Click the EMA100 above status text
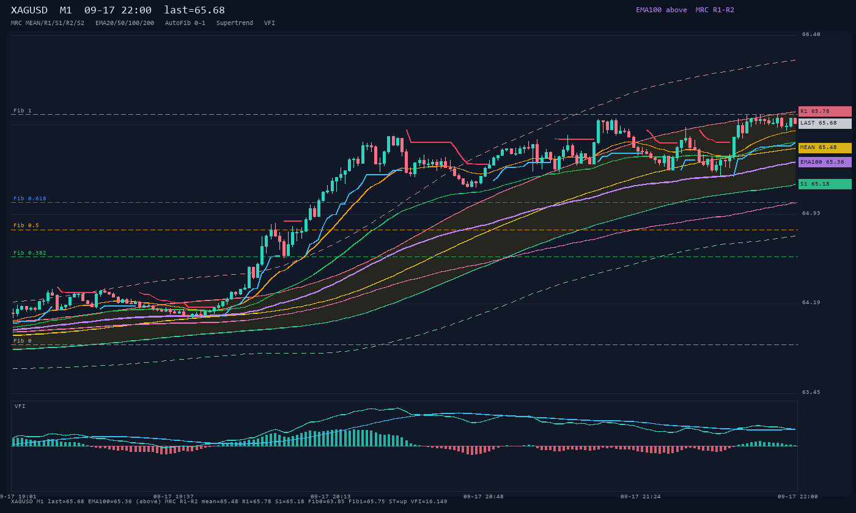 pos(662,10)
